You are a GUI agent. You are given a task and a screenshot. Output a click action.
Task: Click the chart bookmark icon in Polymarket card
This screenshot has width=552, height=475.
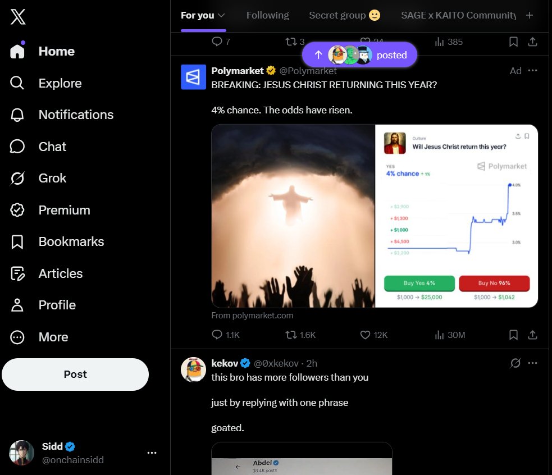[x=527, y=136]
